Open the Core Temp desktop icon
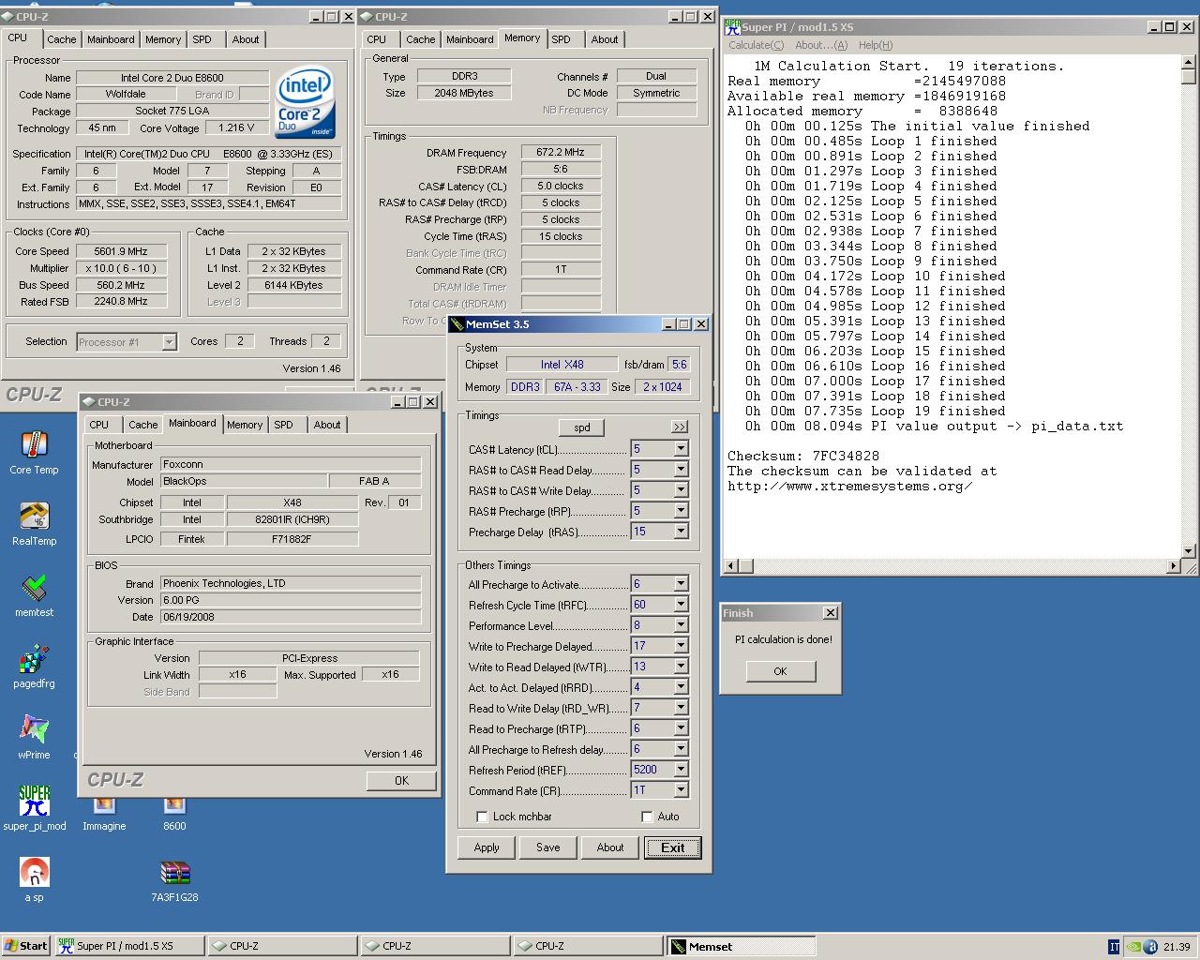This screenshot has height=960, width=1200. tap(34, 446)
